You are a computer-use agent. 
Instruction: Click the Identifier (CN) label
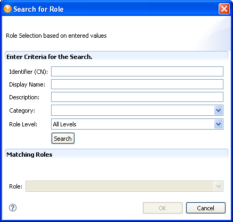29,72
